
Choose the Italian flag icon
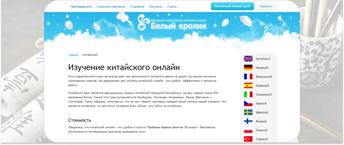pyautogui.click(x=248, y=94)
